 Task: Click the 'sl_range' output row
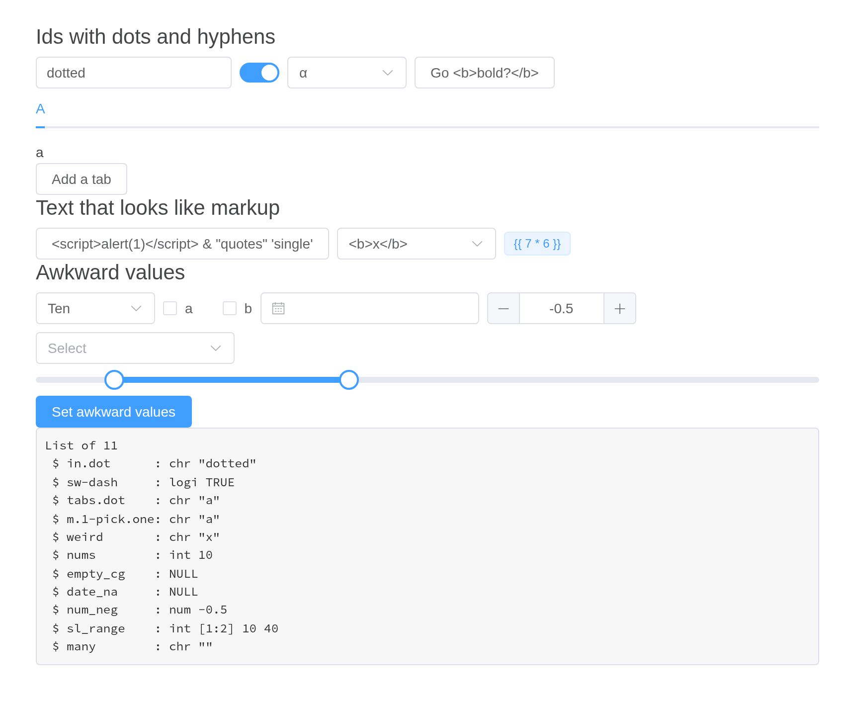[165, 628]
